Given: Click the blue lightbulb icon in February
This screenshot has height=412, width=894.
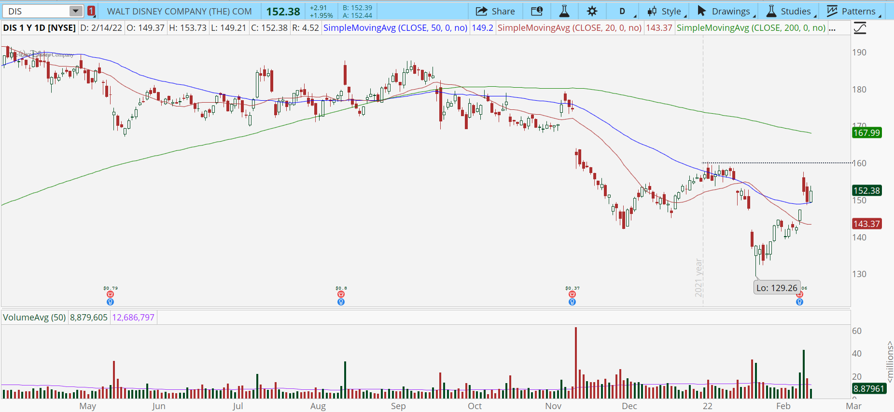Looking at the screenshot, I should point(799,302).
